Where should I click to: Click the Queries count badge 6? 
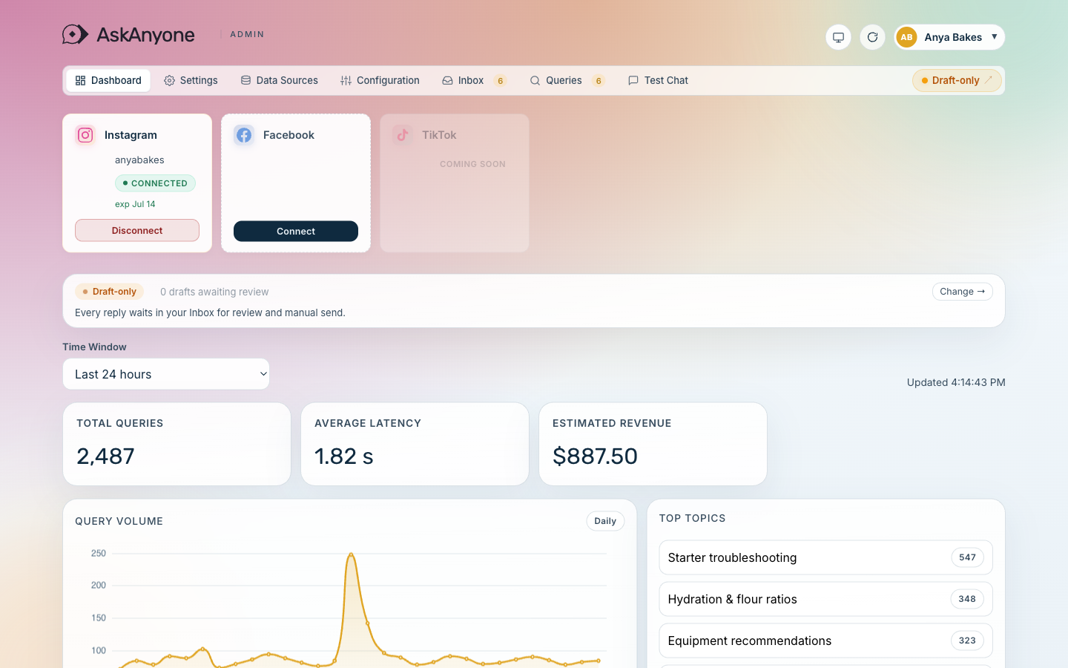click(x=599, y=81)
